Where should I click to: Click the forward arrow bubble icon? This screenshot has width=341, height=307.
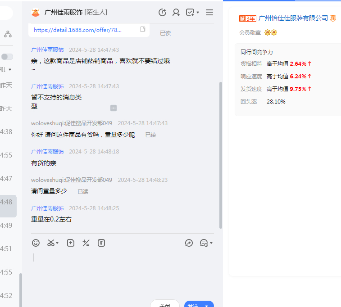189,243
